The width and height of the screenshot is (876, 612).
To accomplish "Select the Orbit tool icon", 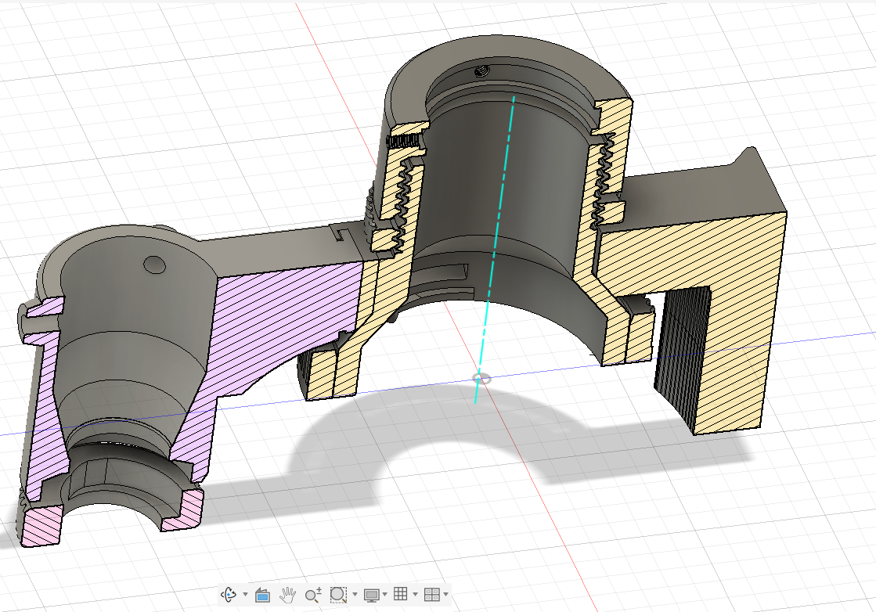I will (x=229, y=595).
